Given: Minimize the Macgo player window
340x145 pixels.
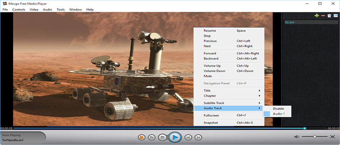Looking at the screenshot, I should pyautogui.click(x=307, y=4).
